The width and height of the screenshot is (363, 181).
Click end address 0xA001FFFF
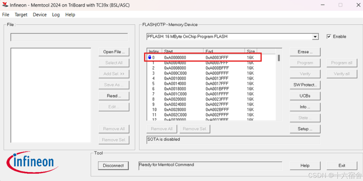click(x=217, y=94)
